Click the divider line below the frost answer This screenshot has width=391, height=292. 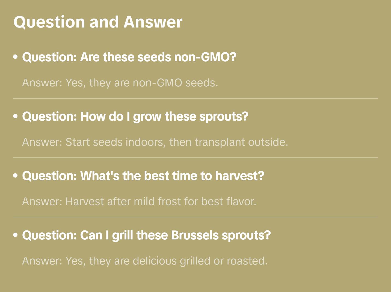point(195,217)
